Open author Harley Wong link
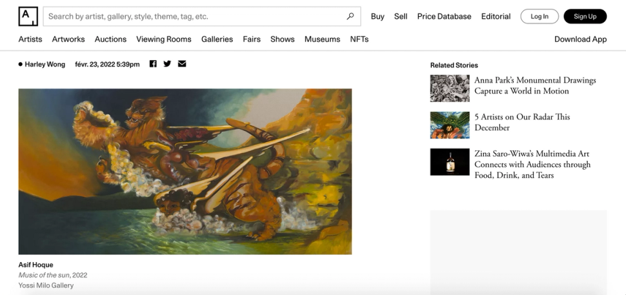 pyautogui.click(x=45, y=65)
